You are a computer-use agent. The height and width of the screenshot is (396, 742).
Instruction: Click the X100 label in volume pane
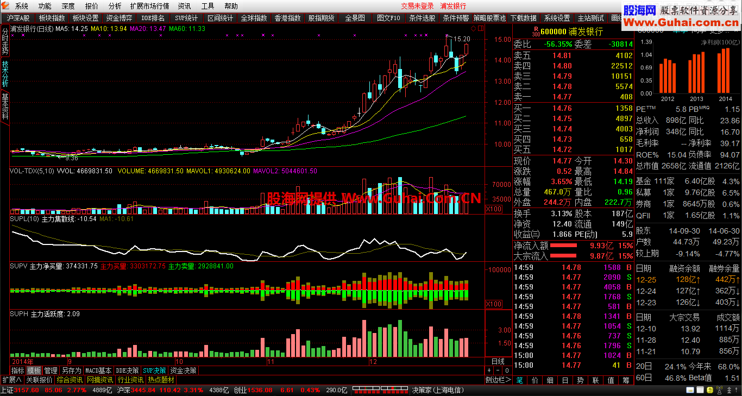pos(493,209)
